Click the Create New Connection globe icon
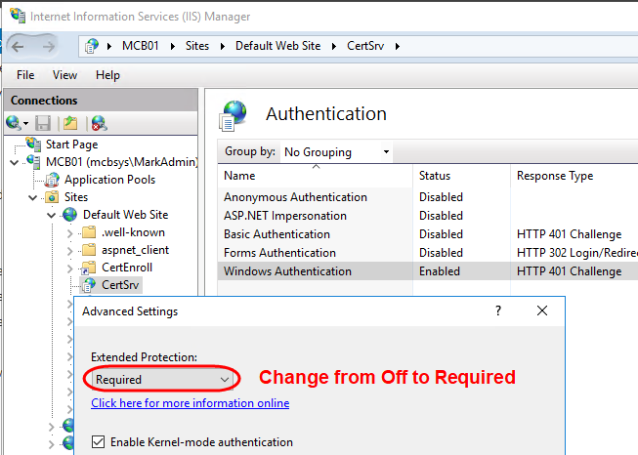638x455 pixels. coord(13,123)
